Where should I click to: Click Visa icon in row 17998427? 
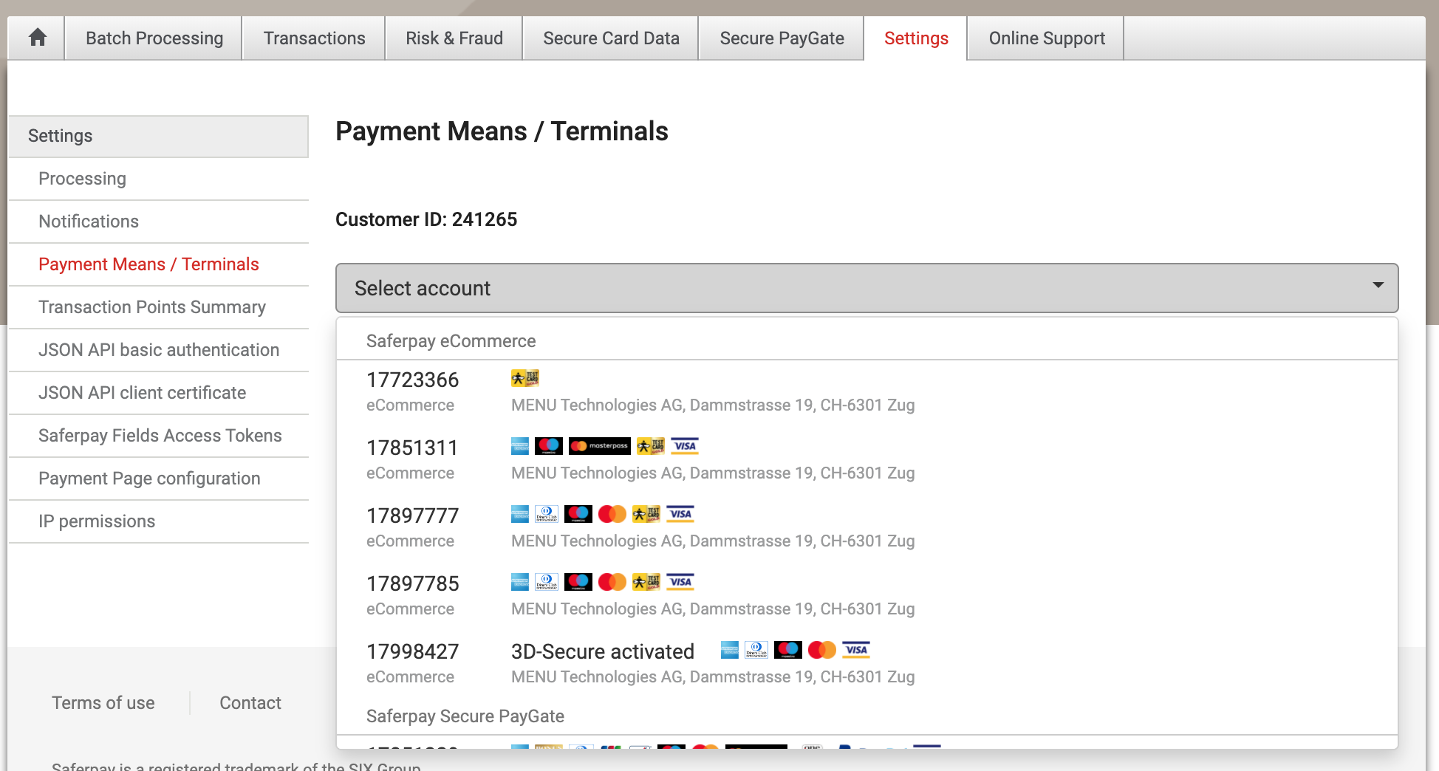tap(856, 650)
